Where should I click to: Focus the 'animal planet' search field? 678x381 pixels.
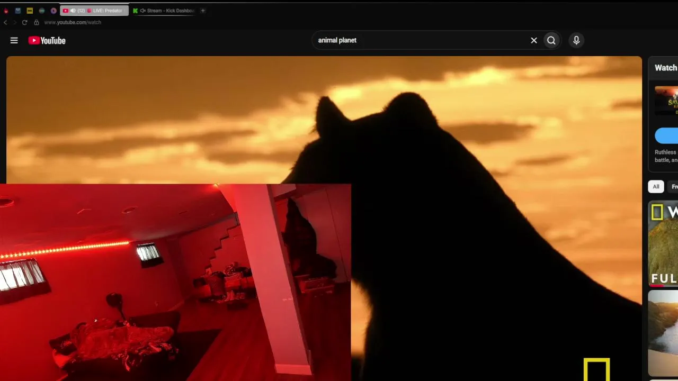point(421,40)
